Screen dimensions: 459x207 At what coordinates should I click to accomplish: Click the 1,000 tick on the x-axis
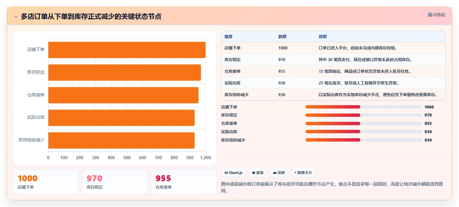[x=205, y=158]
